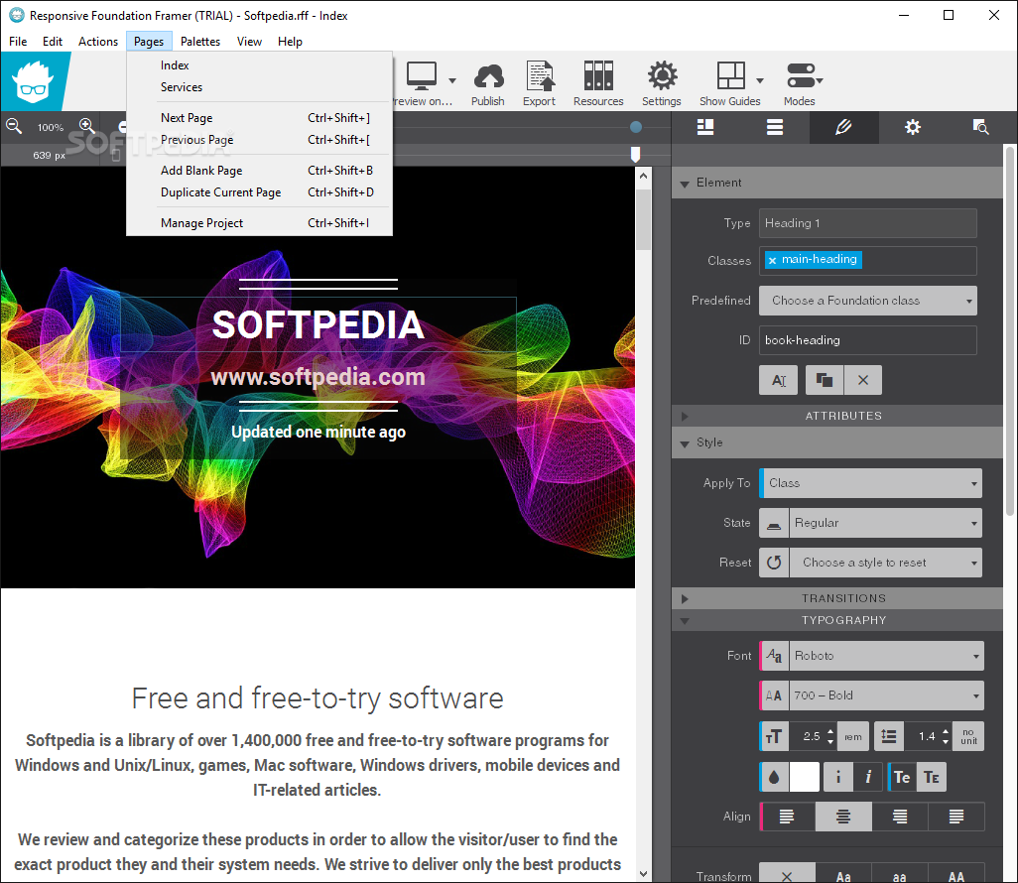Image resolution: width=1018 pixels, height=883 pixels.
Task: Click the font weight AA icon
Action: coord(774,695)
